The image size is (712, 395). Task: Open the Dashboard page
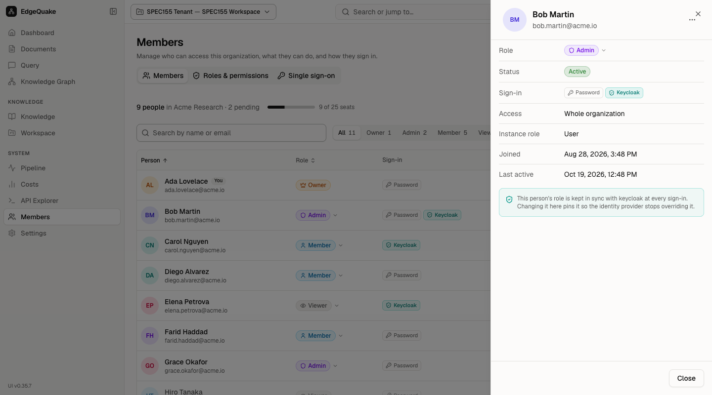point(62,33)
